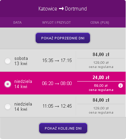Click the Dortmund destination in the header
This screenshot has height=139, width=126.
coord(76,9)
